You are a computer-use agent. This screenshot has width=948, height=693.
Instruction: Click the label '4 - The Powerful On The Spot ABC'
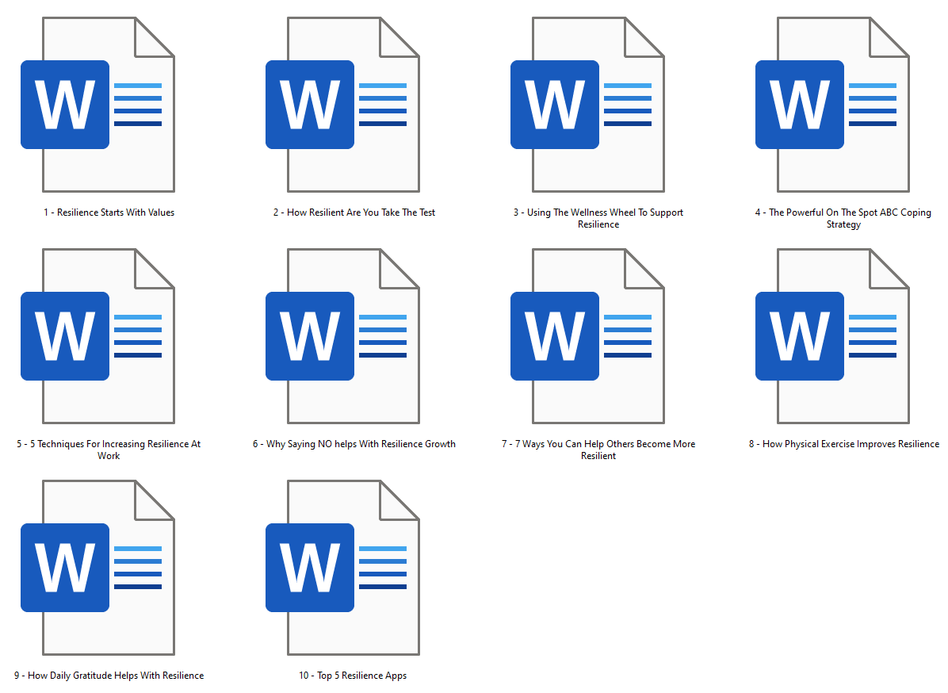click(843, 212)
